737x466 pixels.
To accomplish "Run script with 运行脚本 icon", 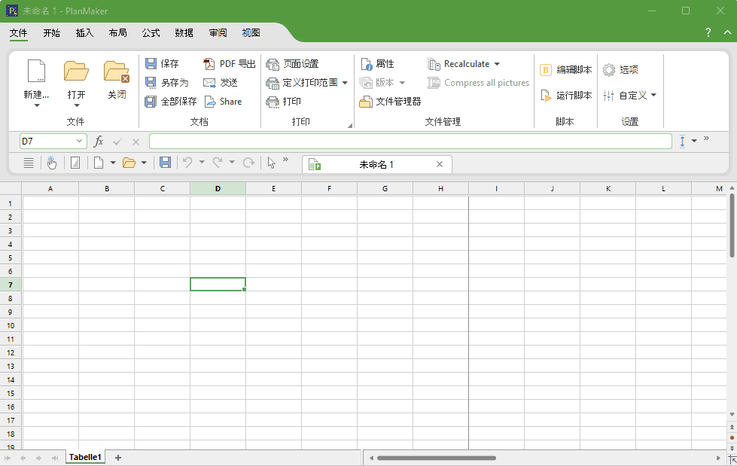I will click(546, 96).
